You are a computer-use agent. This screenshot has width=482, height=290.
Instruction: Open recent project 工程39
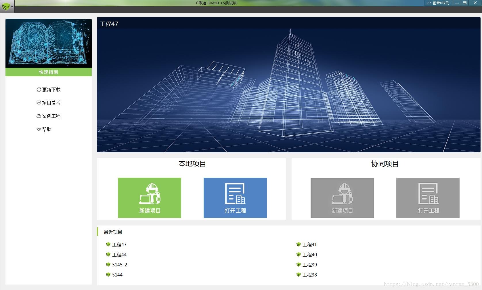[310, 265]
